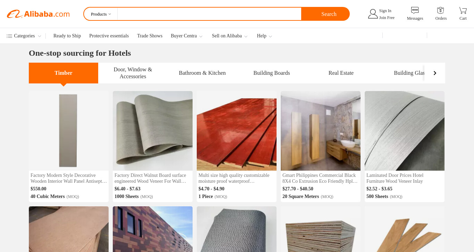
Task: Open the Messages icon
Action: point(415,10)
